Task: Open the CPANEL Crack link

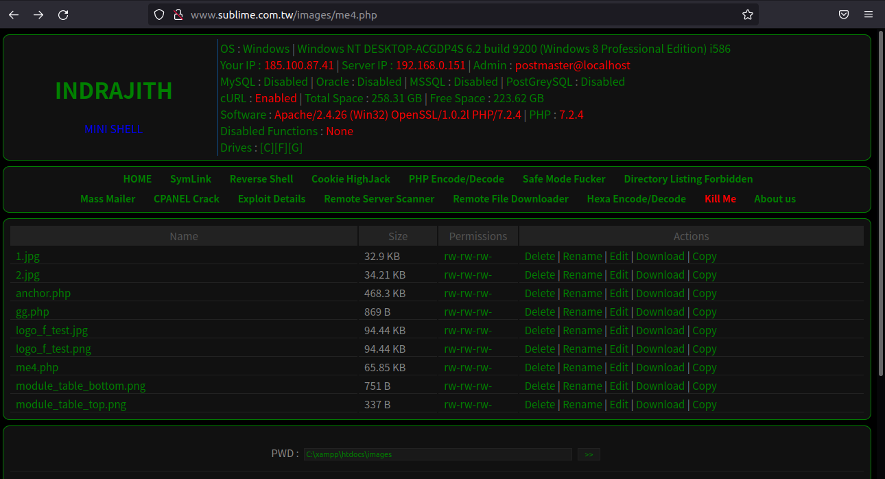Action: 187,199
